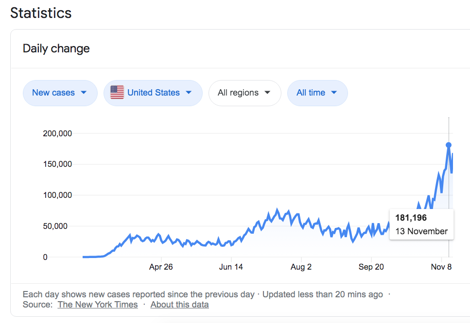Expand the United States country selector
This screenshot has width=470, height=323.
tap(153, 93)
